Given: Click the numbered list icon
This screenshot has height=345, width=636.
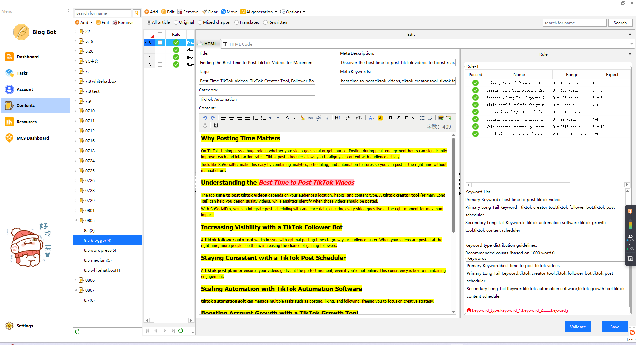Looking at the screenshot, I should click(x=255, y=118).
